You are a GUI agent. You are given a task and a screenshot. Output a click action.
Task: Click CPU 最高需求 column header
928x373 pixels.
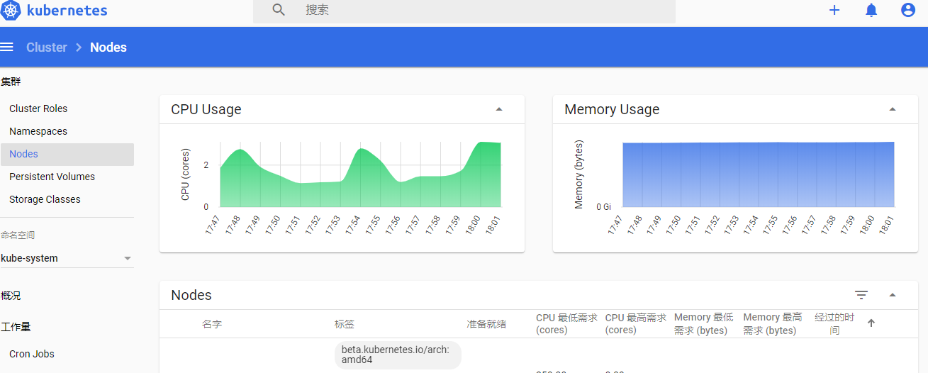pyautogui.click(x=636, y=323)
